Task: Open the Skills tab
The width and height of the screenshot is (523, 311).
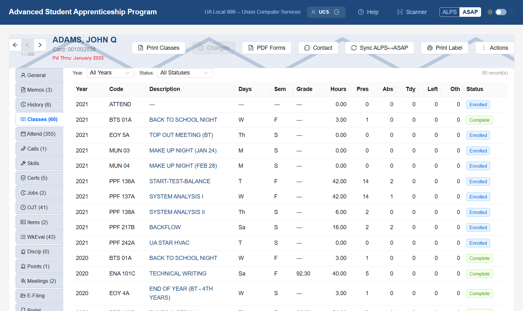Action: tap(39, 163)
